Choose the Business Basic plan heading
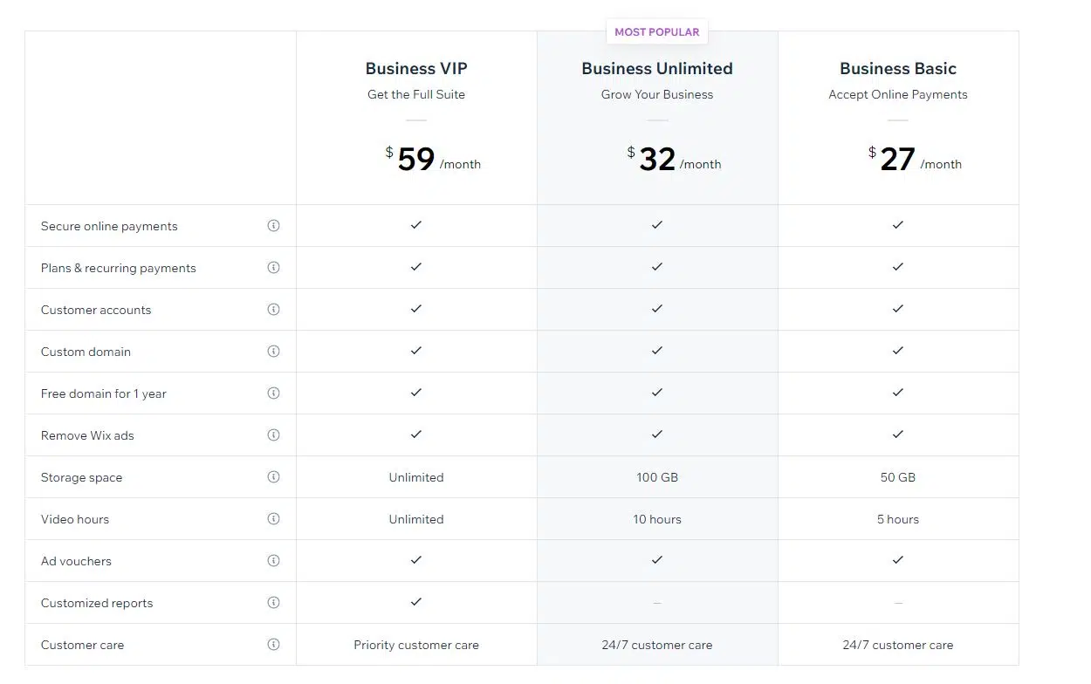The width and height of the screenshot is (1091, 684). point(898,68)
